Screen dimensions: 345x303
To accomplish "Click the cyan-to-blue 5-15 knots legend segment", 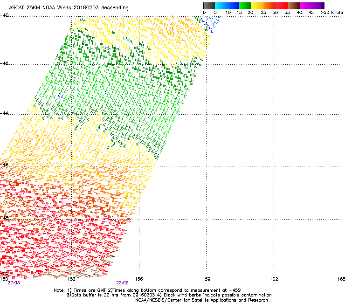I will [x=227, y=6].
